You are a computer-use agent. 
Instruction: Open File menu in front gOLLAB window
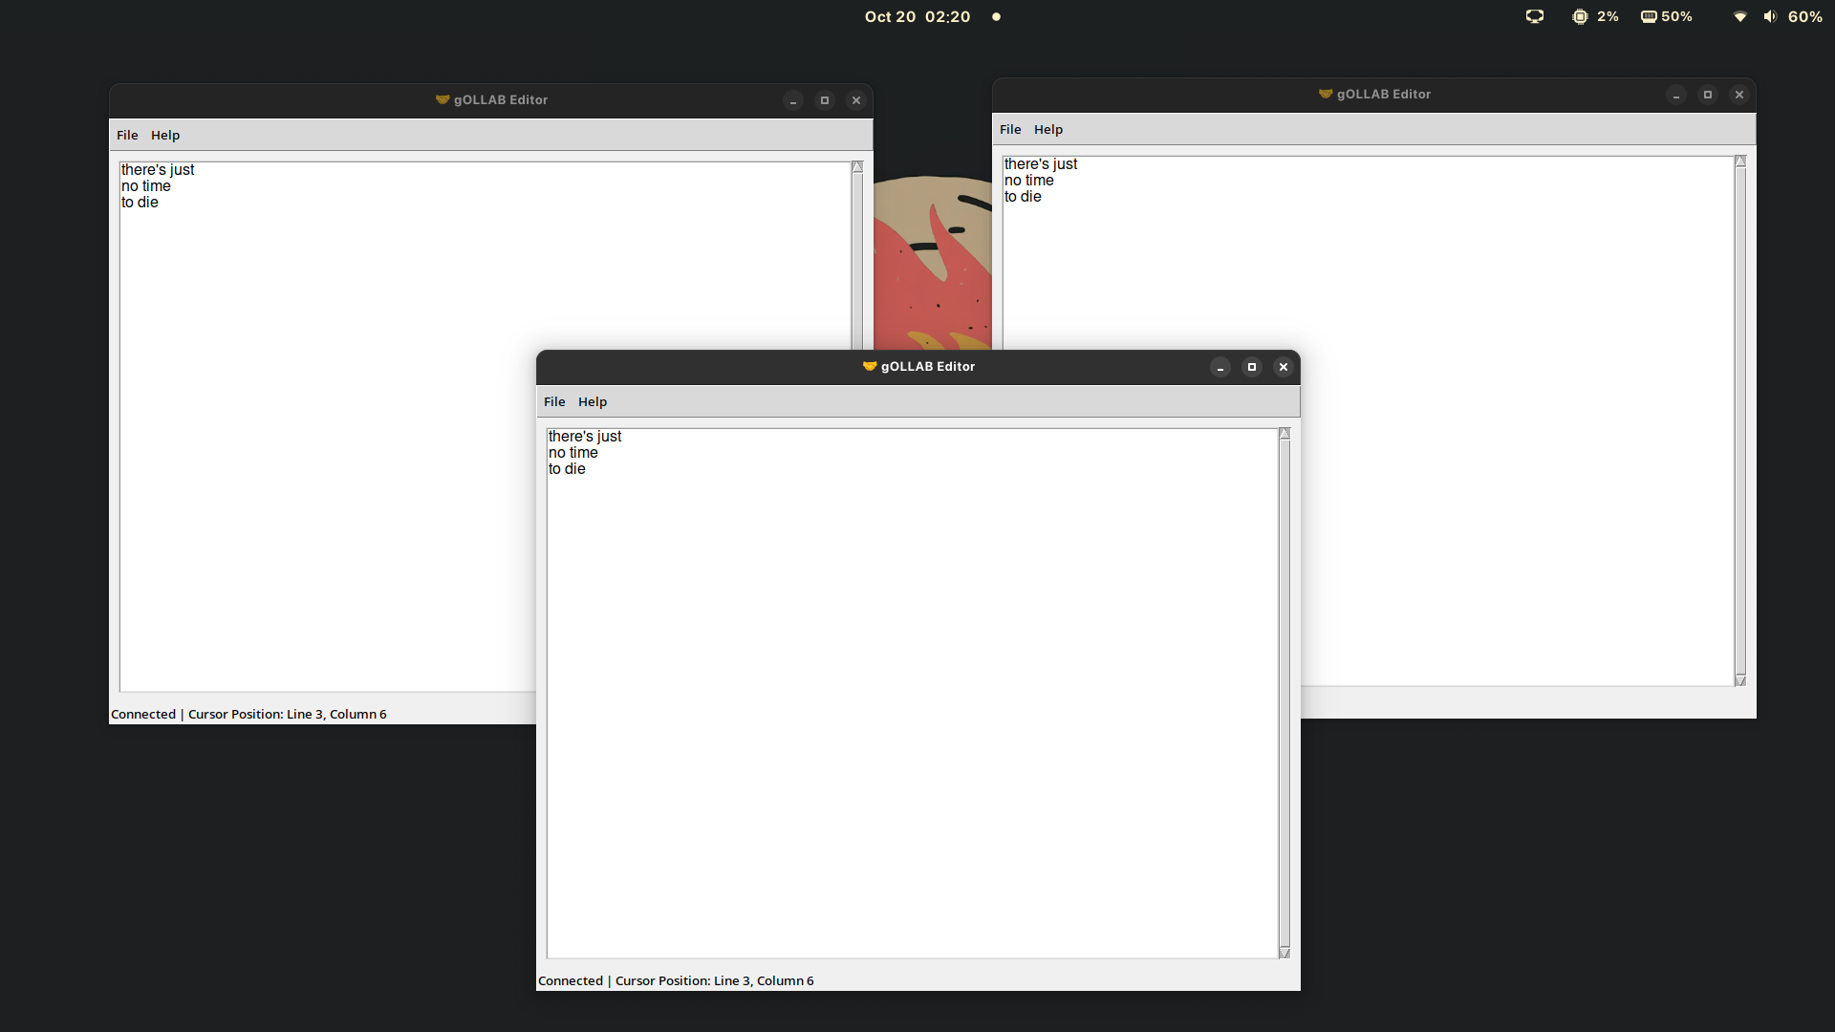[554, 401]
